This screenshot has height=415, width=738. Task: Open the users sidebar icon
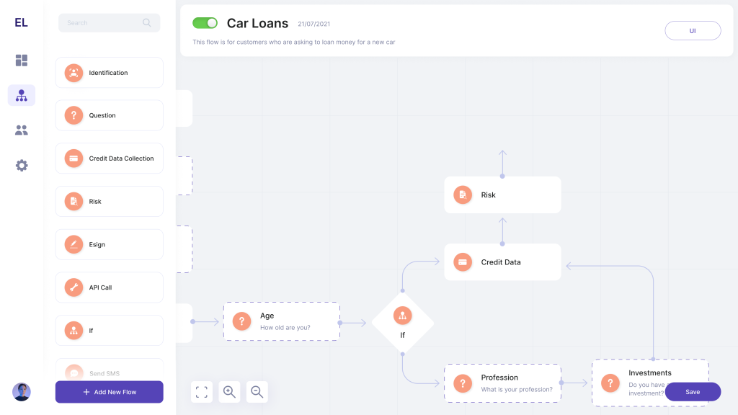pos(22,130)
